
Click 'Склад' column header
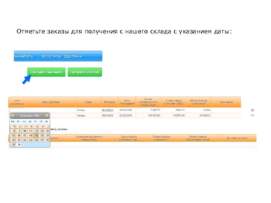click(x=88, y=102)
